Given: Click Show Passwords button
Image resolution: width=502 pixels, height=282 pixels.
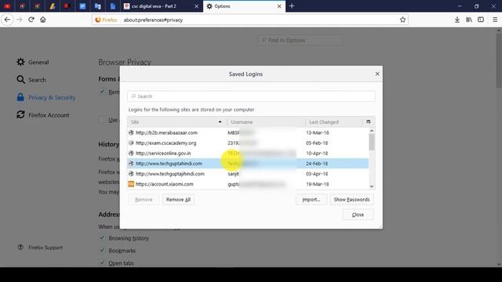Looking at the screenshot, I should tap(352, 200).
